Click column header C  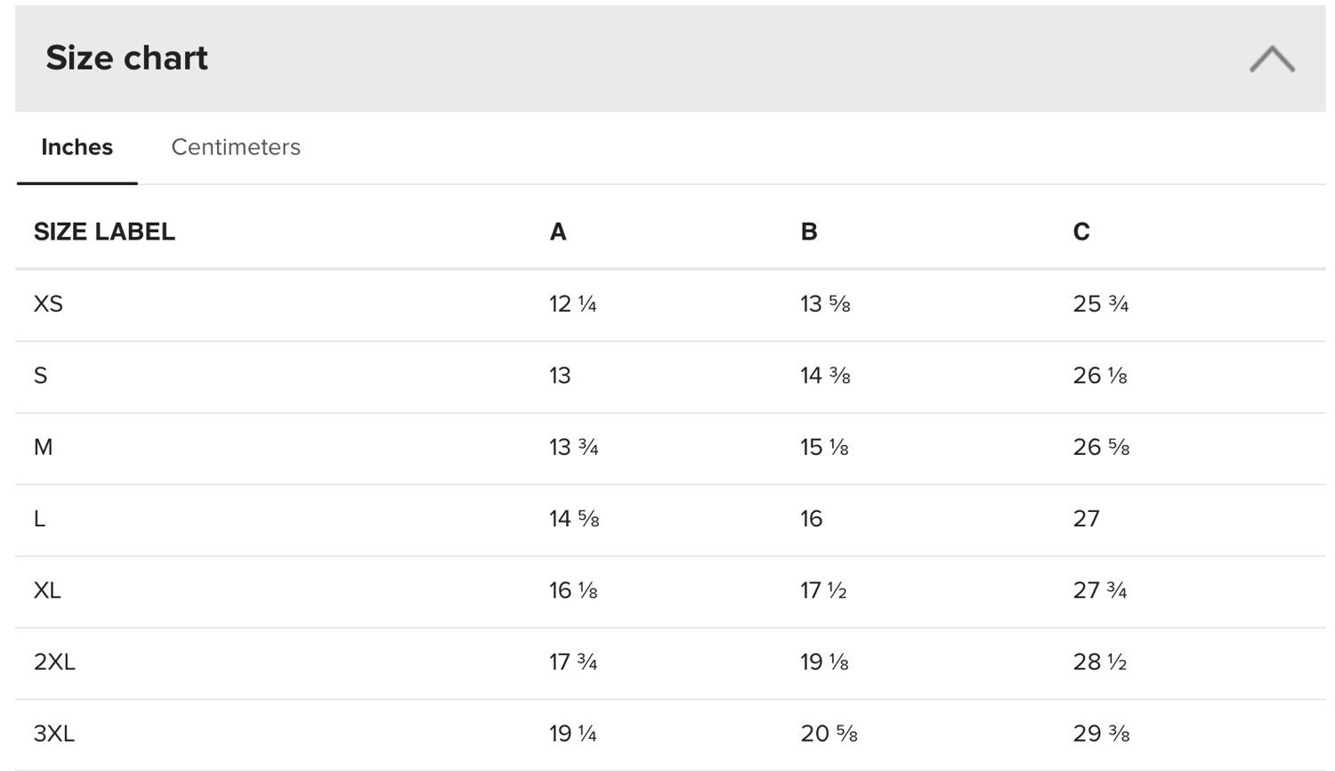coord(1081,231)
